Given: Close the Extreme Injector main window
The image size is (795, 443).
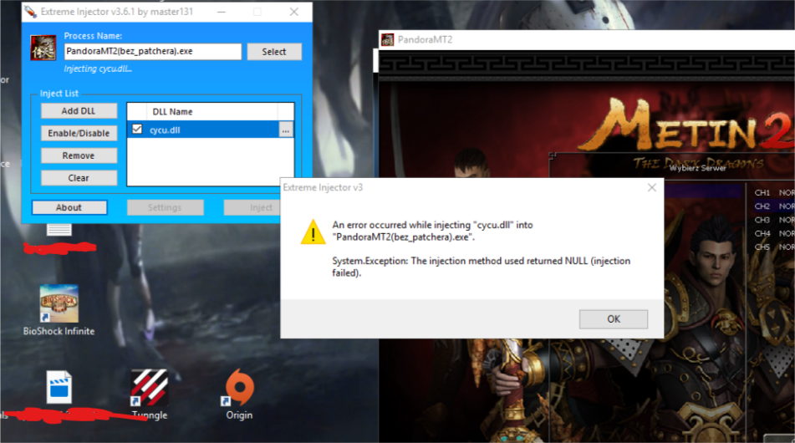Looking at the screenshot, I should [x=294, y=12].
